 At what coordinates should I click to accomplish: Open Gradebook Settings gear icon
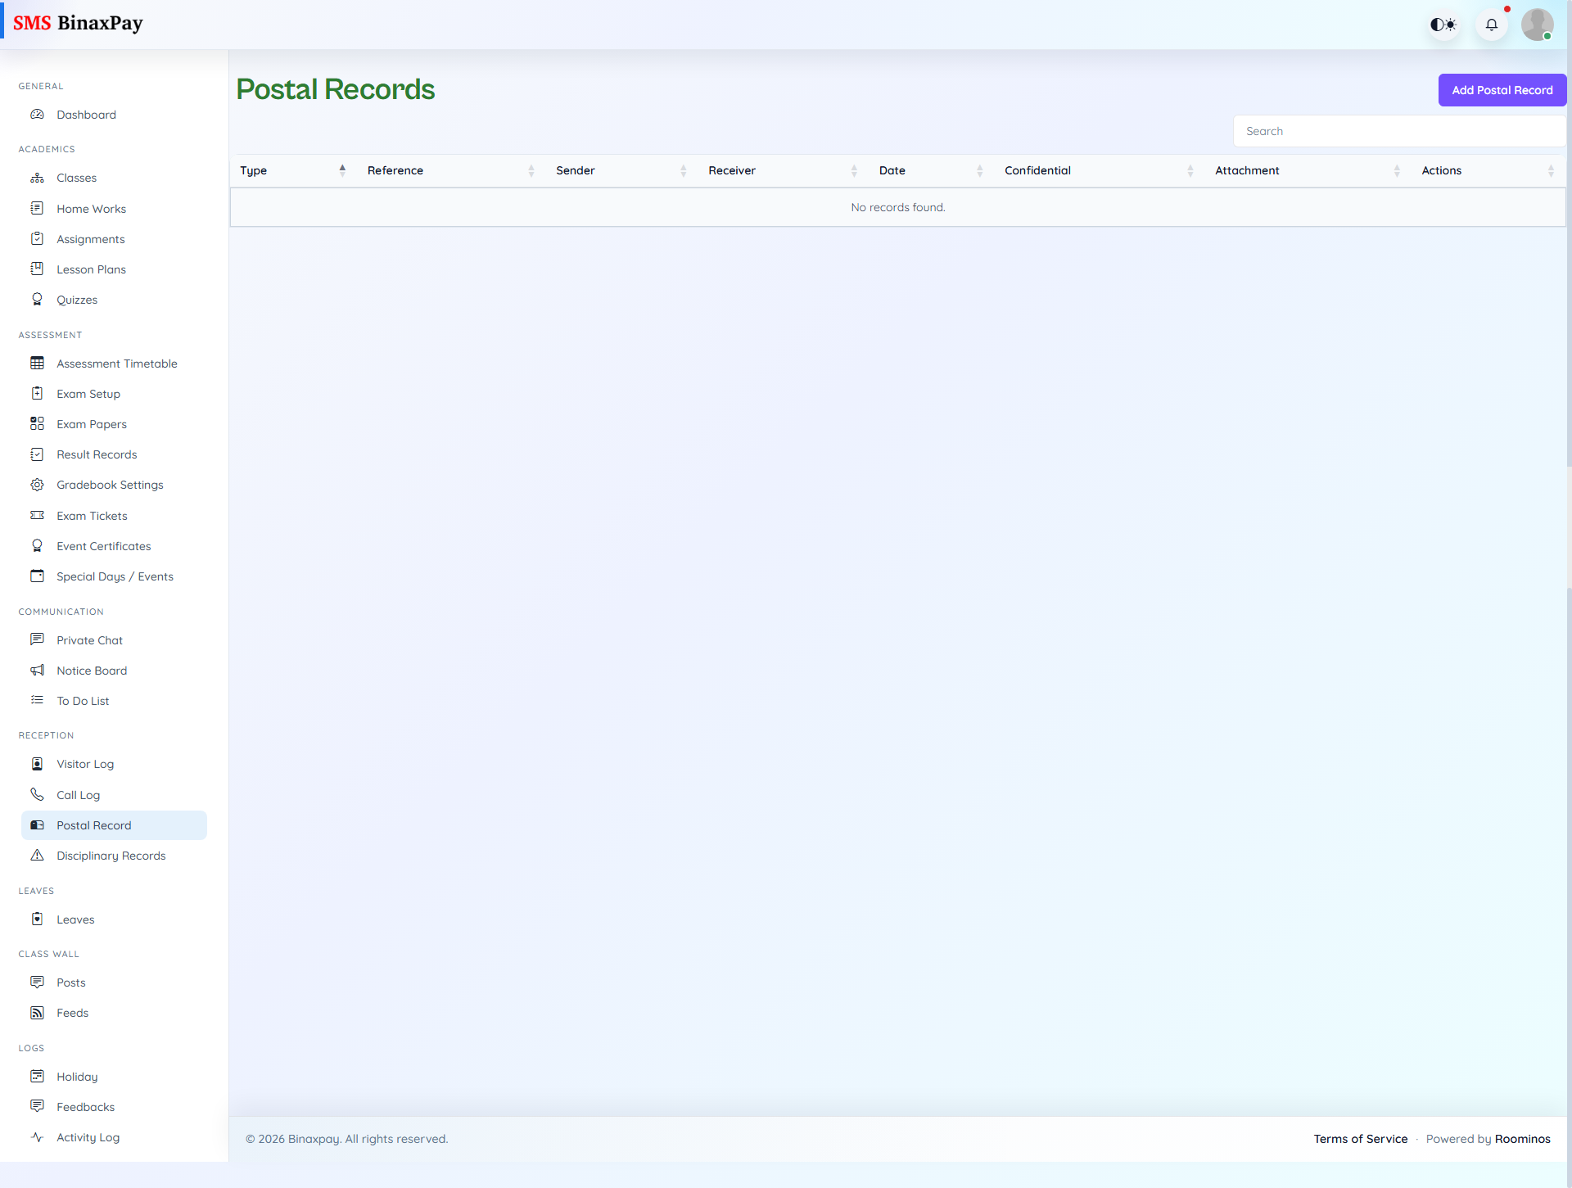(x=38, y=484)
